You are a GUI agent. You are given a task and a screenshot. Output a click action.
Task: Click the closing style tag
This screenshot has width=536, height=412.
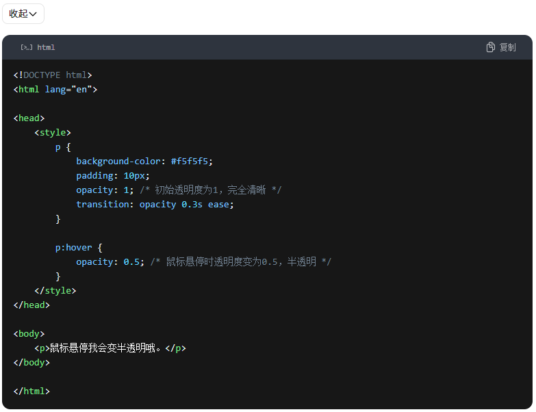(x=55, y=290)
